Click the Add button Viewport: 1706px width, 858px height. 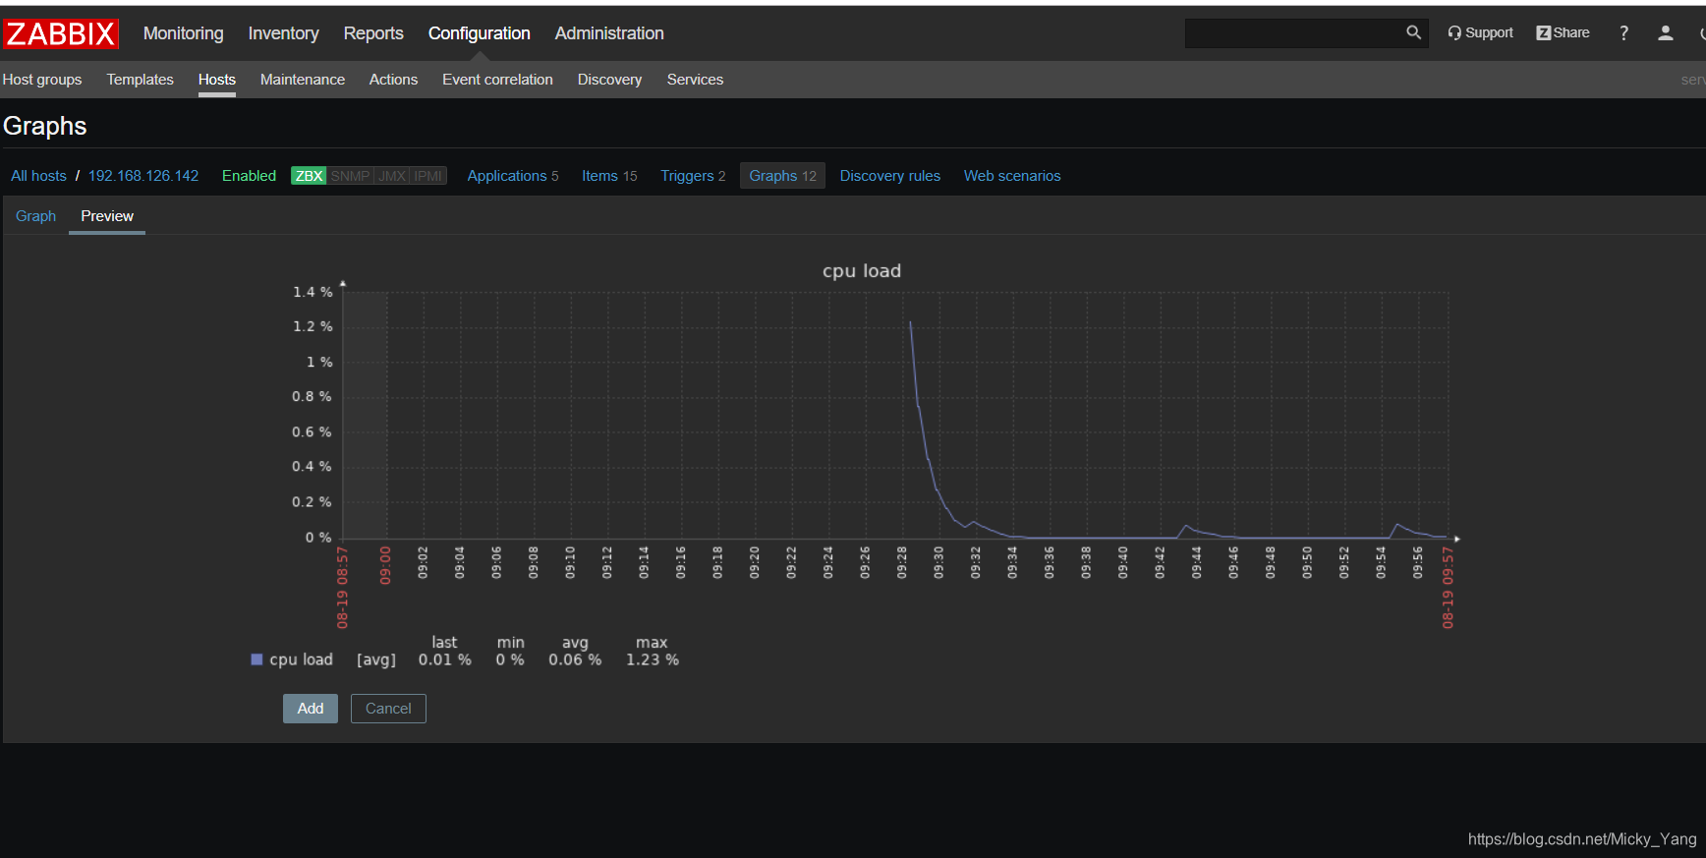click(311, 709)
